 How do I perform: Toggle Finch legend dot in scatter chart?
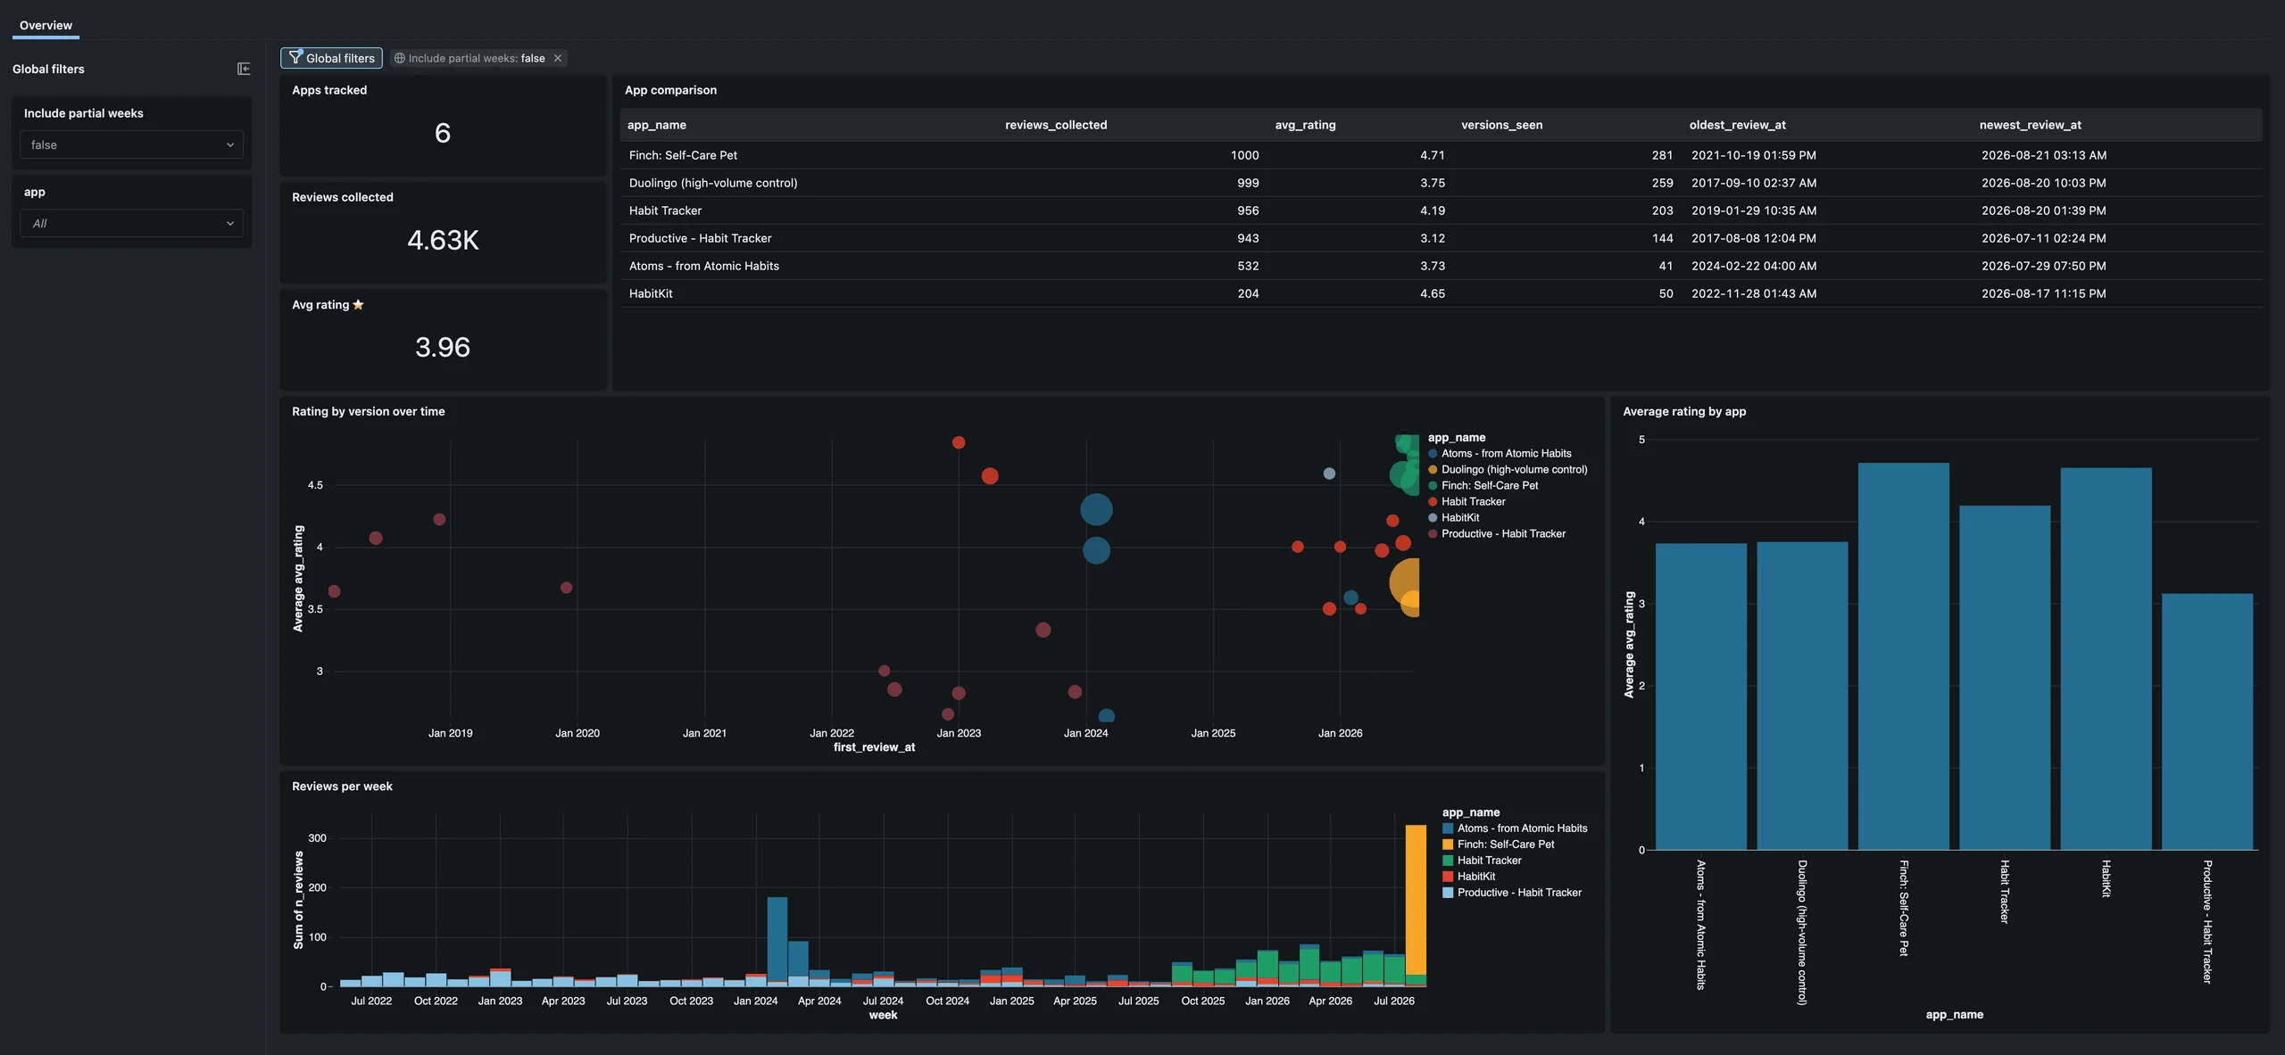tap(1433, 486)
